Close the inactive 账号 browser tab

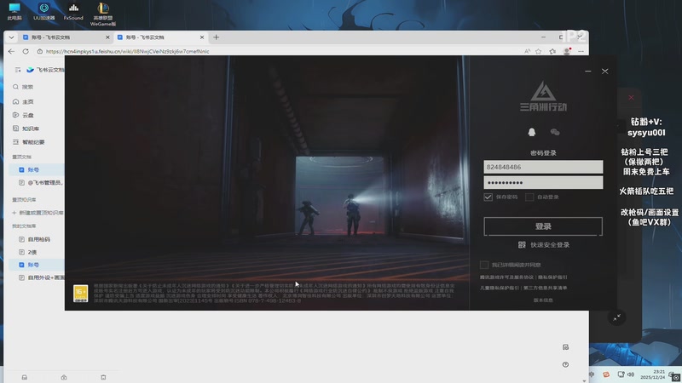pyautogui.click(x=107, y=37)
